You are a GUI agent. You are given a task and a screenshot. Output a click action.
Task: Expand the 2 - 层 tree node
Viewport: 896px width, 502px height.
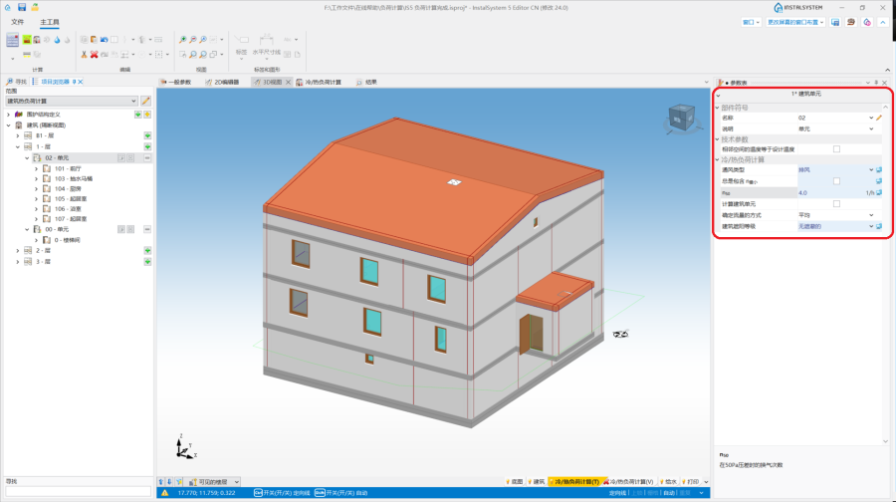point(18,251)
